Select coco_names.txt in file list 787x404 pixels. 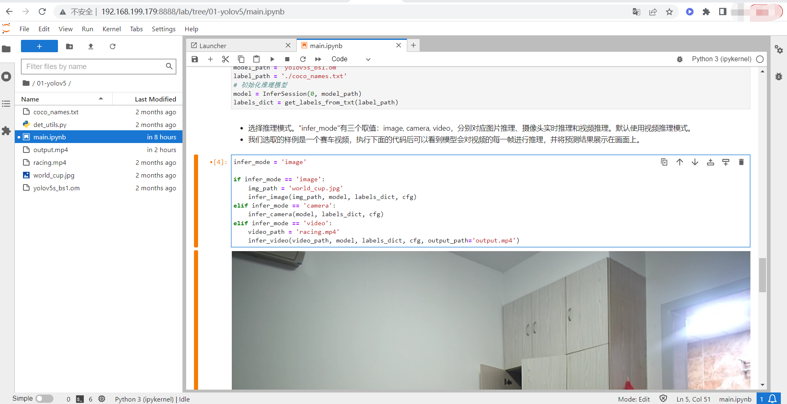tap(99, 112)
